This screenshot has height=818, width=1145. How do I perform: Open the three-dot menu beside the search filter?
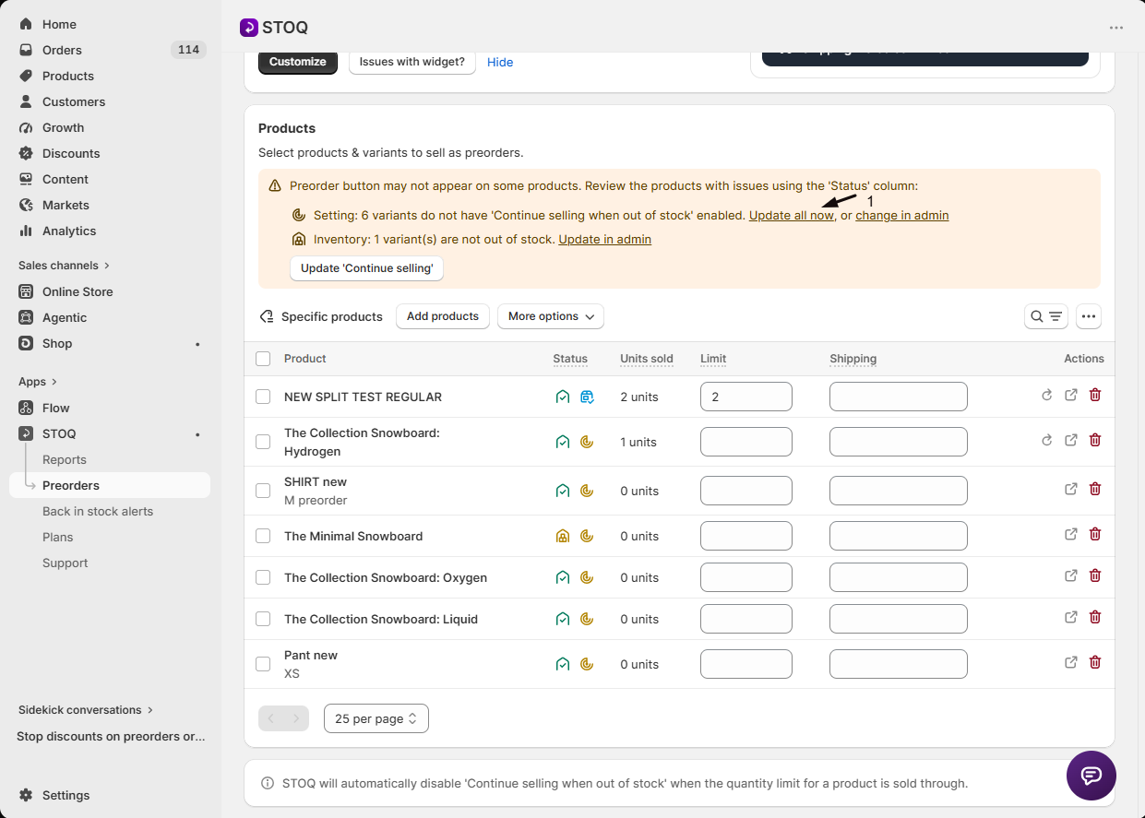coord(1089,316)
